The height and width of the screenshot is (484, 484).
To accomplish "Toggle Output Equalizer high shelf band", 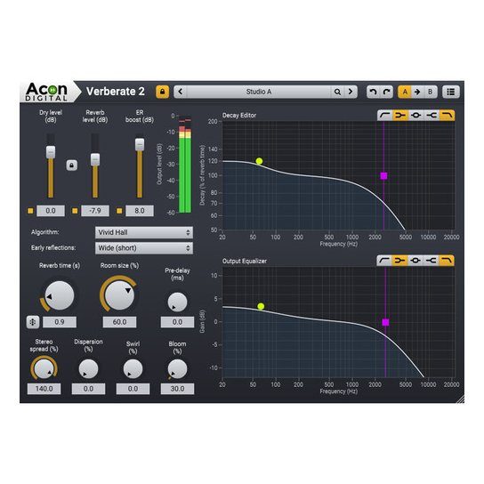I will (431, 261).
